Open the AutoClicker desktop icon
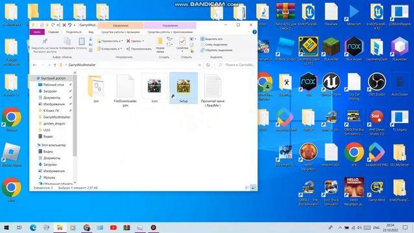 pos(400,84)
